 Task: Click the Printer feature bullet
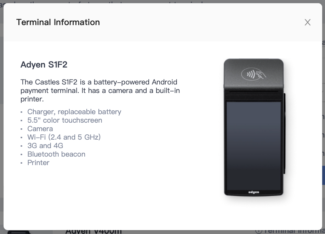tap(38, 163)
